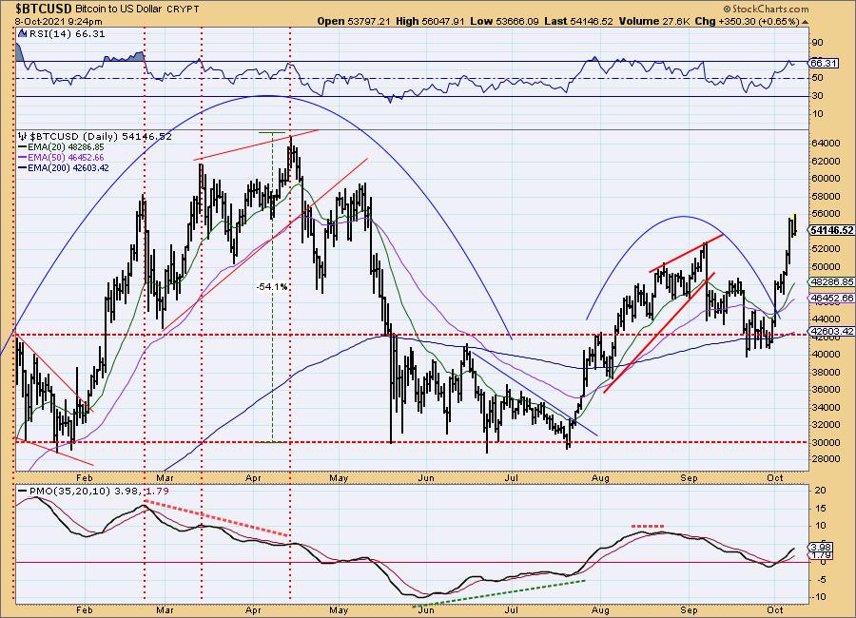Click the RSI(14) 66.31 indicator label
Viewport: 856px width, 618px height.
click(67, 34)
